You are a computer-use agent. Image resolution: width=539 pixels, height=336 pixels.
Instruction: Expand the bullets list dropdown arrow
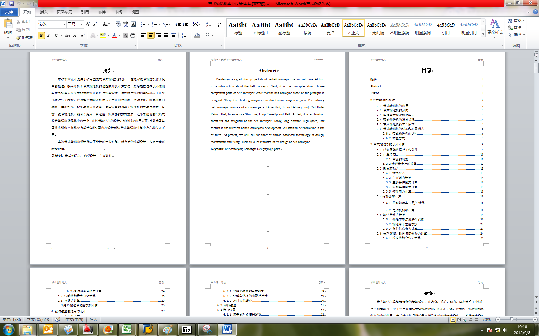coord(148,24)
